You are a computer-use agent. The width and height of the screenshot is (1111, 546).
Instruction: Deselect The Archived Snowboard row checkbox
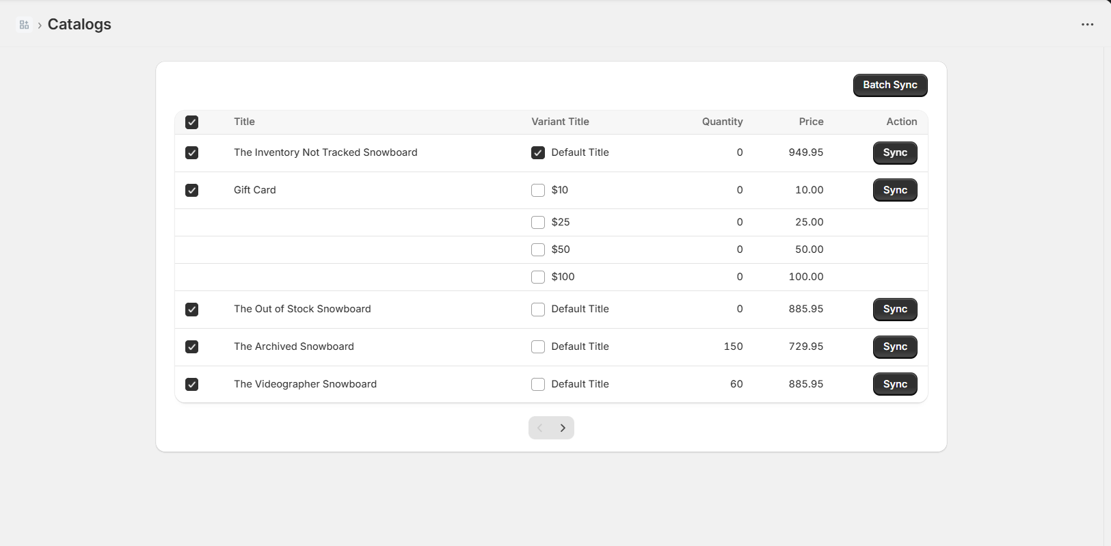192,347
